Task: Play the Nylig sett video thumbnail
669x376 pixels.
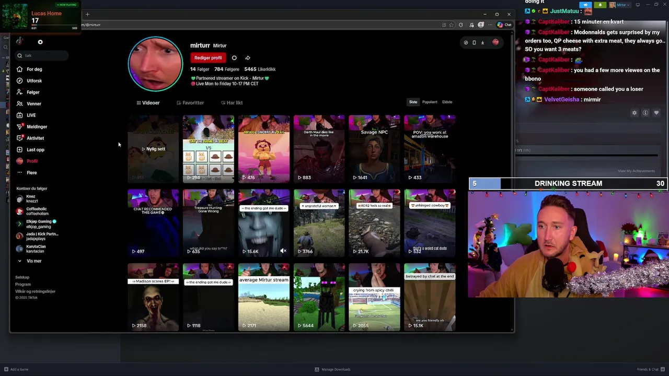Action: click(x=153, y=149)
